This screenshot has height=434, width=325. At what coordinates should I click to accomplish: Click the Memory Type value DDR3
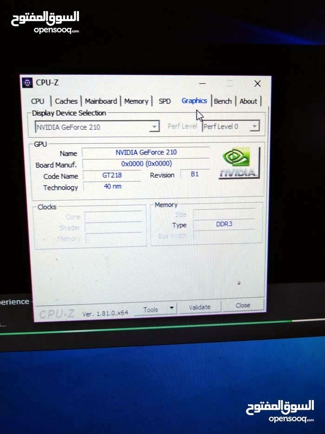pyautogui.click(x=224, y=224)
